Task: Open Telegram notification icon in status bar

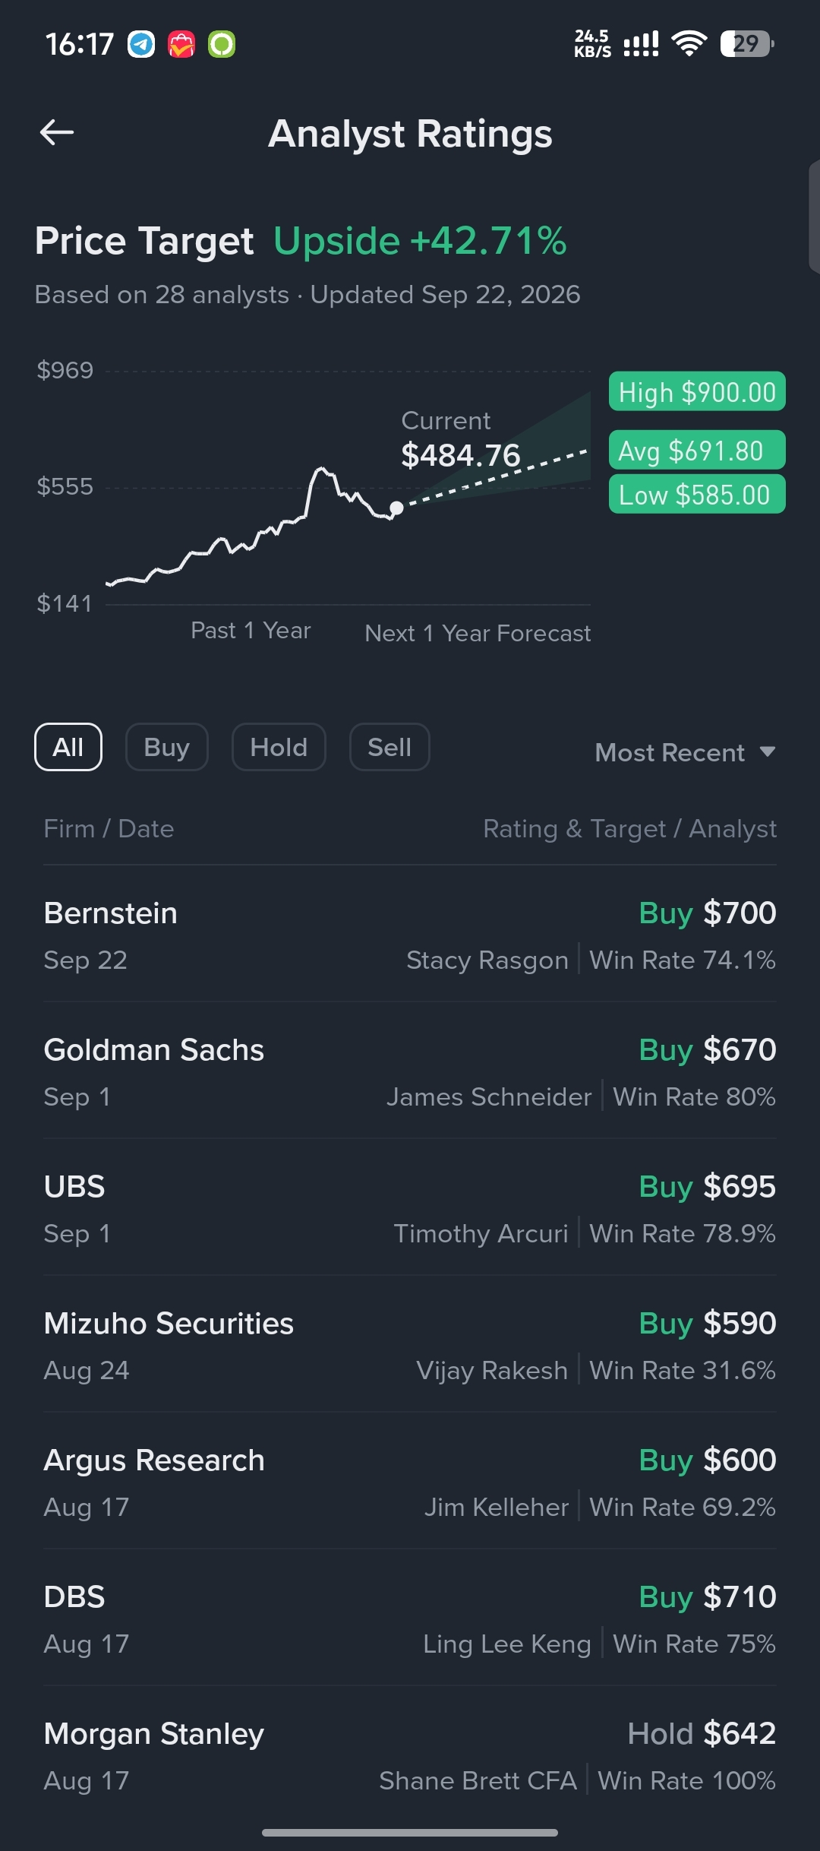Action: (x=141, y=44)
